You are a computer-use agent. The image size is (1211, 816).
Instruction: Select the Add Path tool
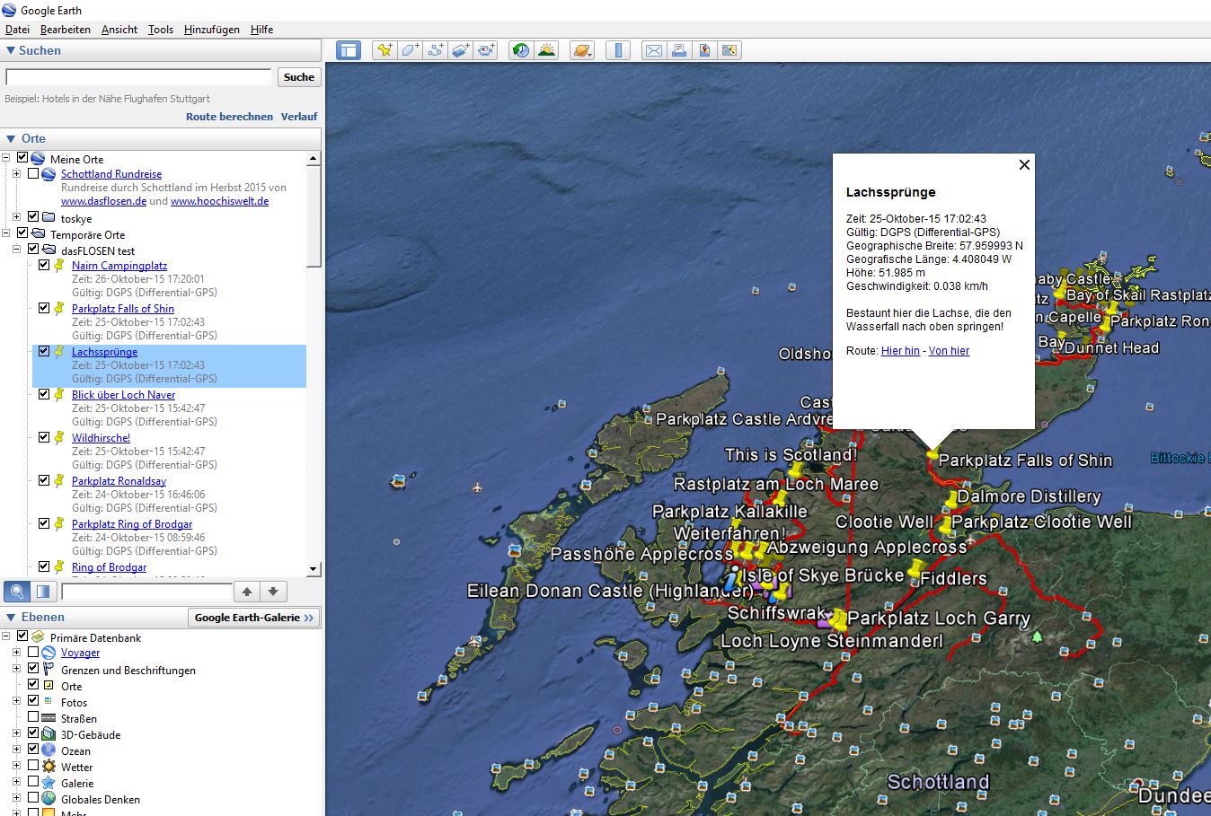pos(435,50)
